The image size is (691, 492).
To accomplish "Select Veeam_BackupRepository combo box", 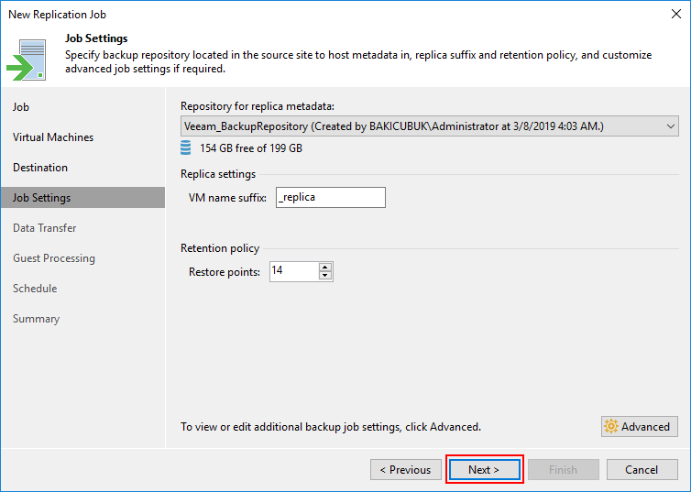I will click(x=429, y=126).
